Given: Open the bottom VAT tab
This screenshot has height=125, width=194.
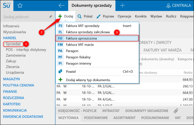Looking at the screenshot, I should pos(178,118).
